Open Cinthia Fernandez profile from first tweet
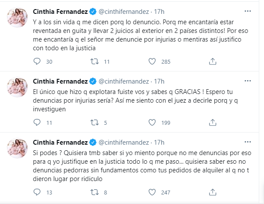The width and height of the screenshot is (264, 204). pyautogui.click(x=60, y=11)
